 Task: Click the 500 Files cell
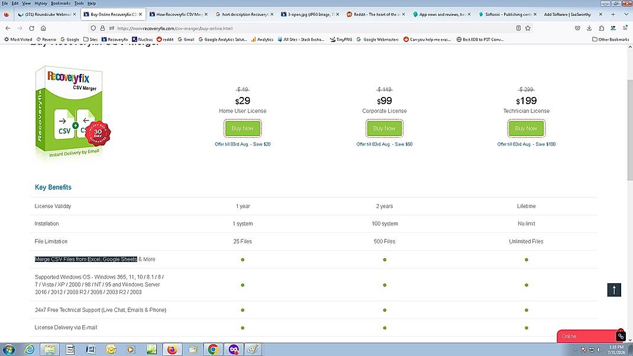pyautogui.click(x=385, y=241)
